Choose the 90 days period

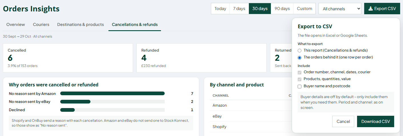[282, 9]
